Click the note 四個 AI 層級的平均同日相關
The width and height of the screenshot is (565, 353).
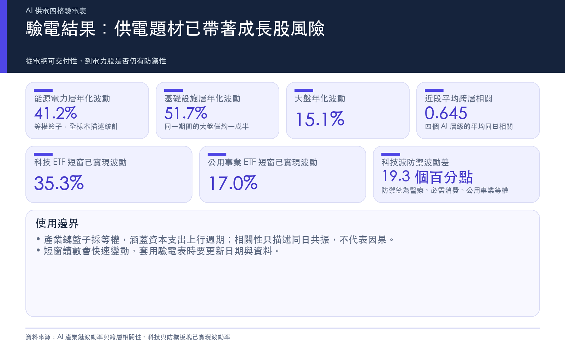pyautogui.click(x=469, y=126)
